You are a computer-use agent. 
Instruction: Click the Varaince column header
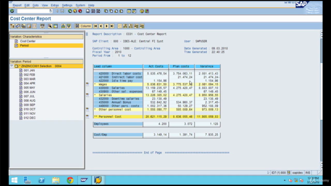207,66
